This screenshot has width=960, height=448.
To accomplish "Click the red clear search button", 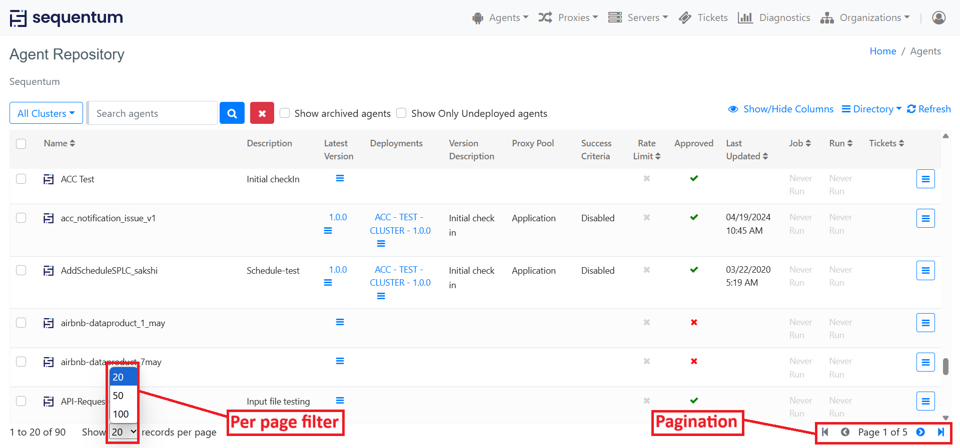I will (x=262, y=113).
